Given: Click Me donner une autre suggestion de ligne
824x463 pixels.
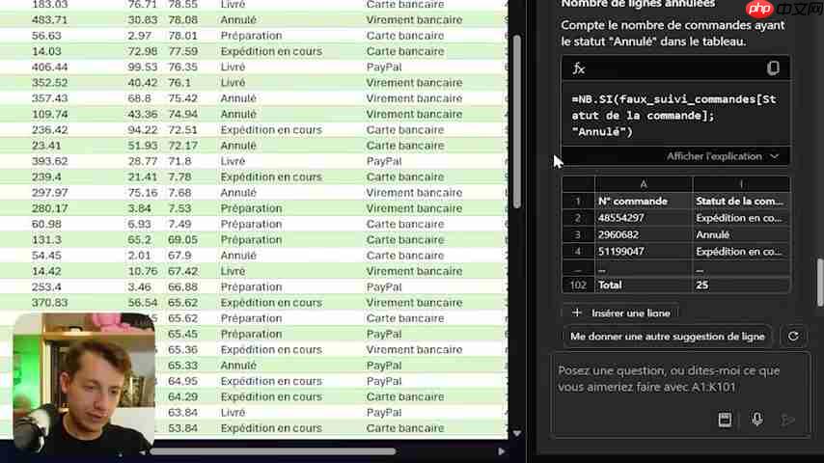Looking at the screenshot, I should pyautogui.click(x=668, y=337).
